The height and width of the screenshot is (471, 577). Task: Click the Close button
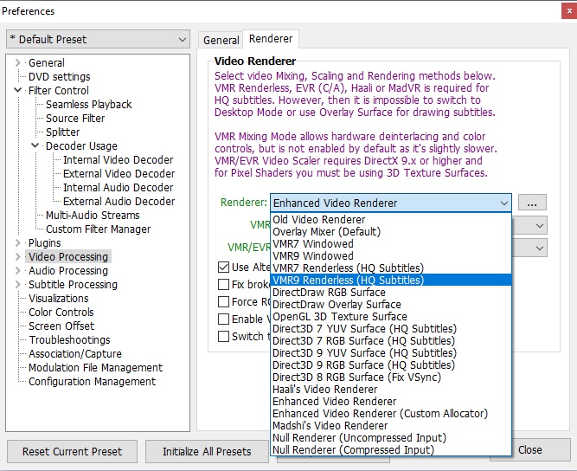[530, 450]
